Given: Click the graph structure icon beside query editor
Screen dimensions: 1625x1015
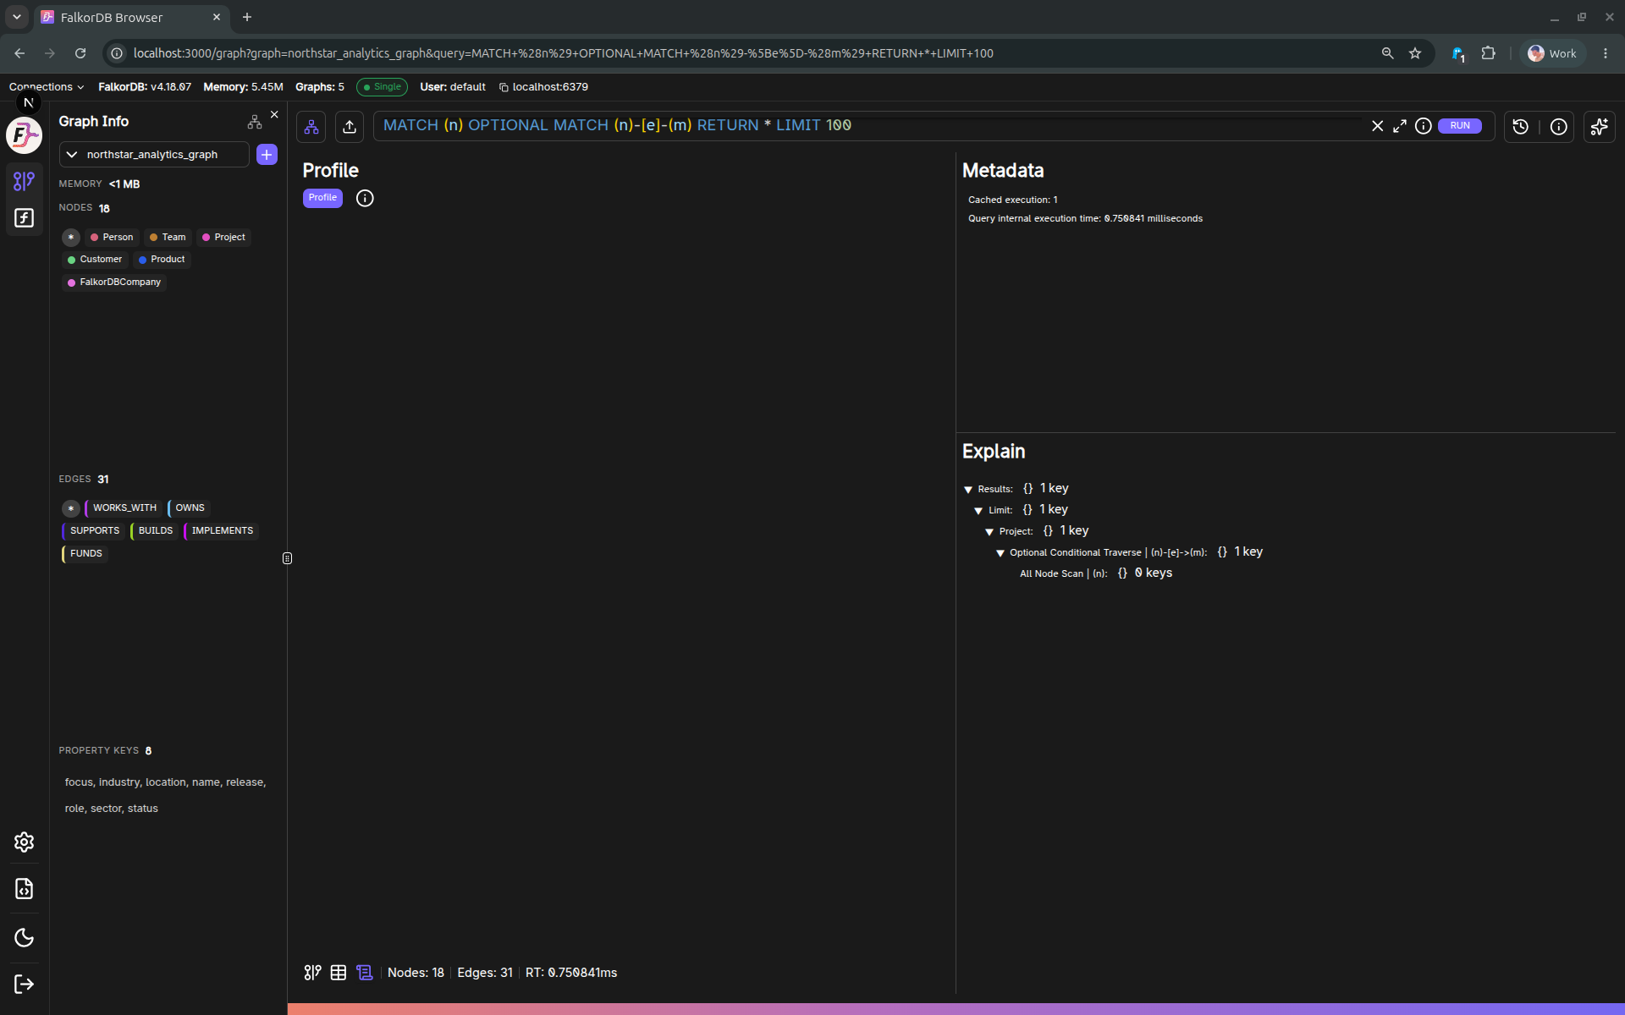Looking at the screenshot, I should 311,127.
